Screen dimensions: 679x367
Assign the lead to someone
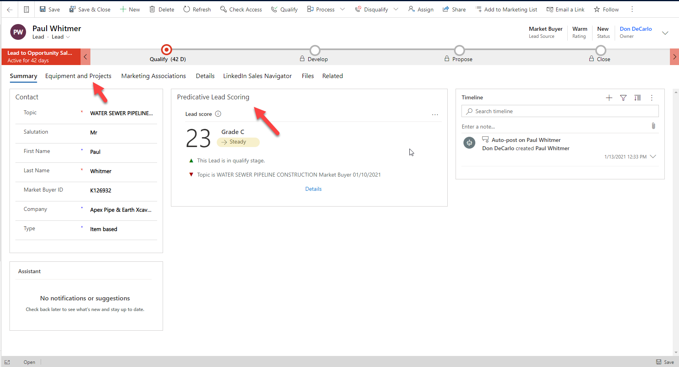coord(421,9)
